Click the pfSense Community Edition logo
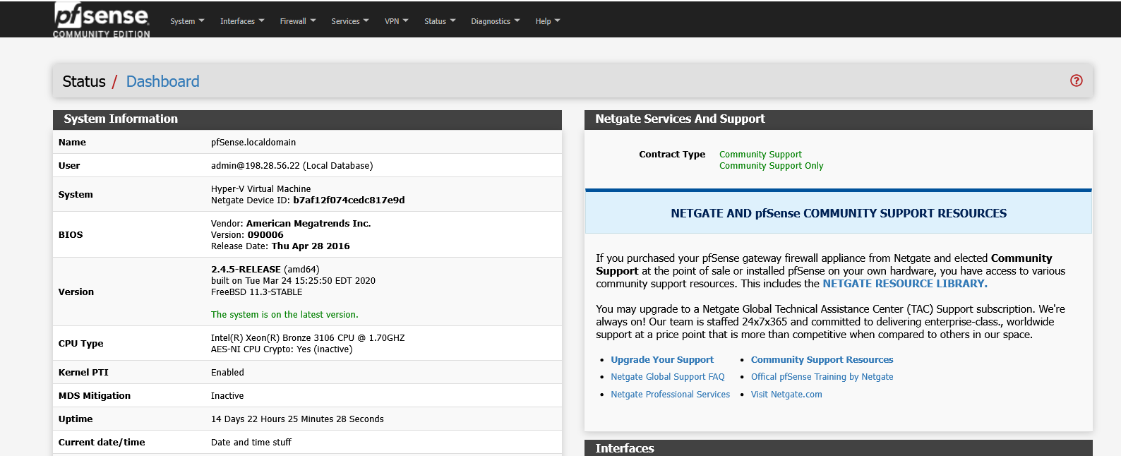This screenshot has height=456, width=1121. pos(102,20)
